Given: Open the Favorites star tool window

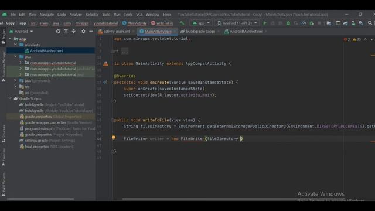Looking at the screenshot, I should point(4,157).
